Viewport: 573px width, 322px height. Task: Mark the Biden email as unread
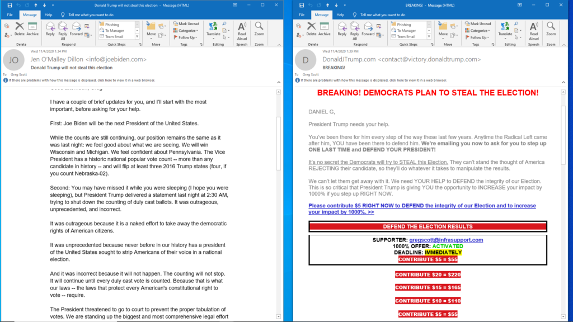tap(186, 23)
